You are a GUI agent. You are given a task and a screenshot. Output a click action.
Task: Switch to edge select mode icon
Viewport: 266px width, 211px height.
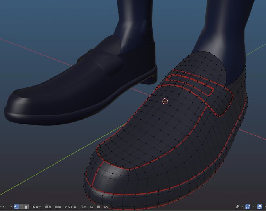point(22,207)
